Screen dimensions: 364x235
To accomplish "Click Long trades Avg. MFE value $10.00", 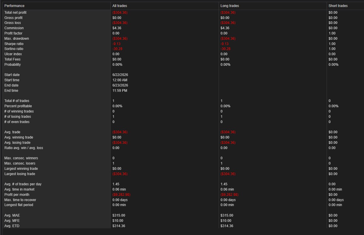I will click(x=226, y=221).
